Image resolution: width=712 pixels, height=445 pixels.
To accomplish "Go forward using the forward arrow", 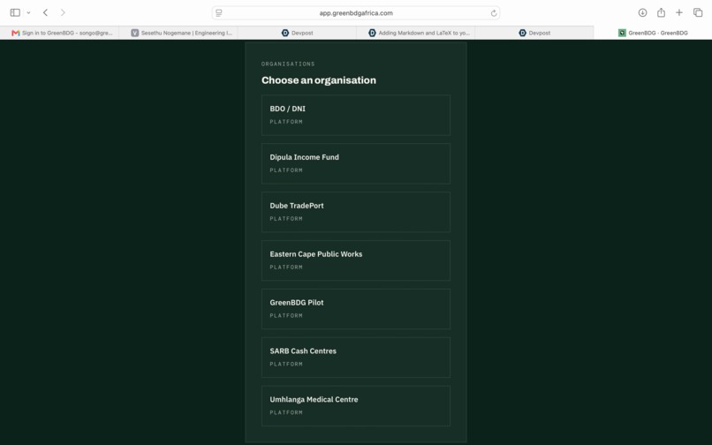I will click(x=63, y=12).
